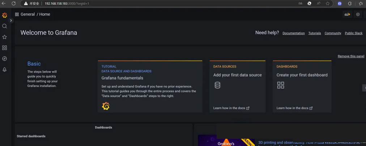Click the Home breadcrumb title
Screen dimensions: 366x146
44,14
